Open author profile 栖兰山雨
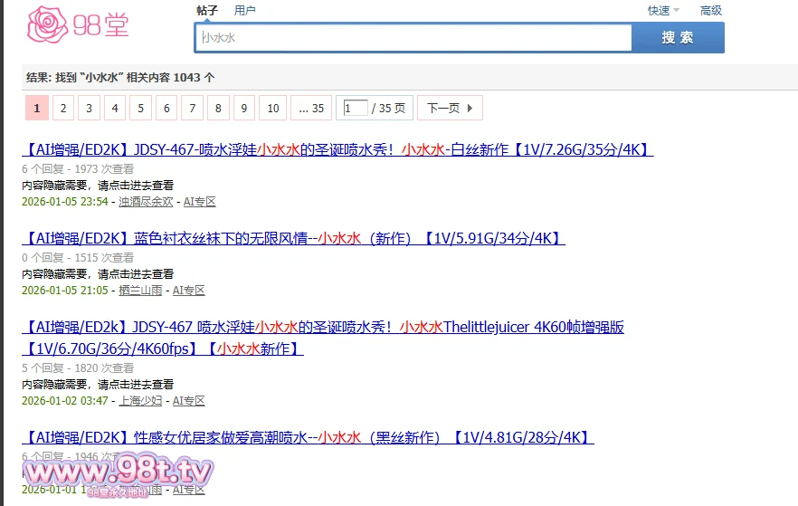The height and width of the screenshot is (506, 798). (140, 291)
